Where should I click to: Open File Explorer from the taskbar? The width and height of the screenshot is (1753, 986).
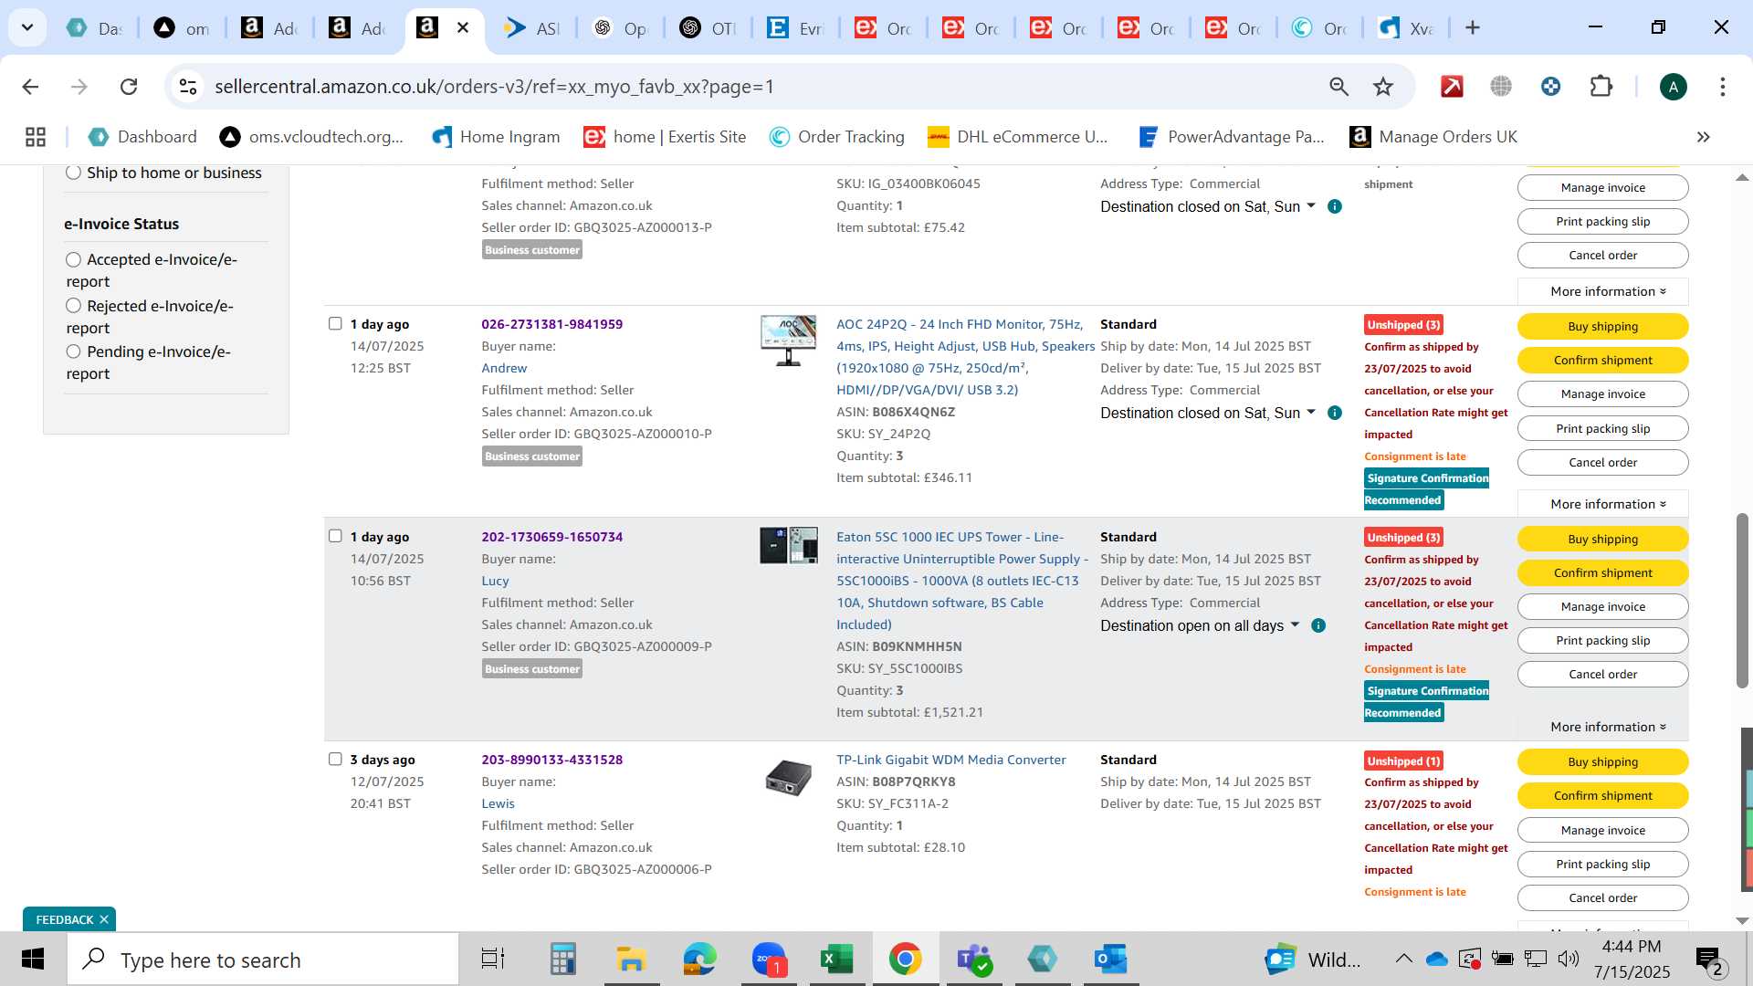631,960
